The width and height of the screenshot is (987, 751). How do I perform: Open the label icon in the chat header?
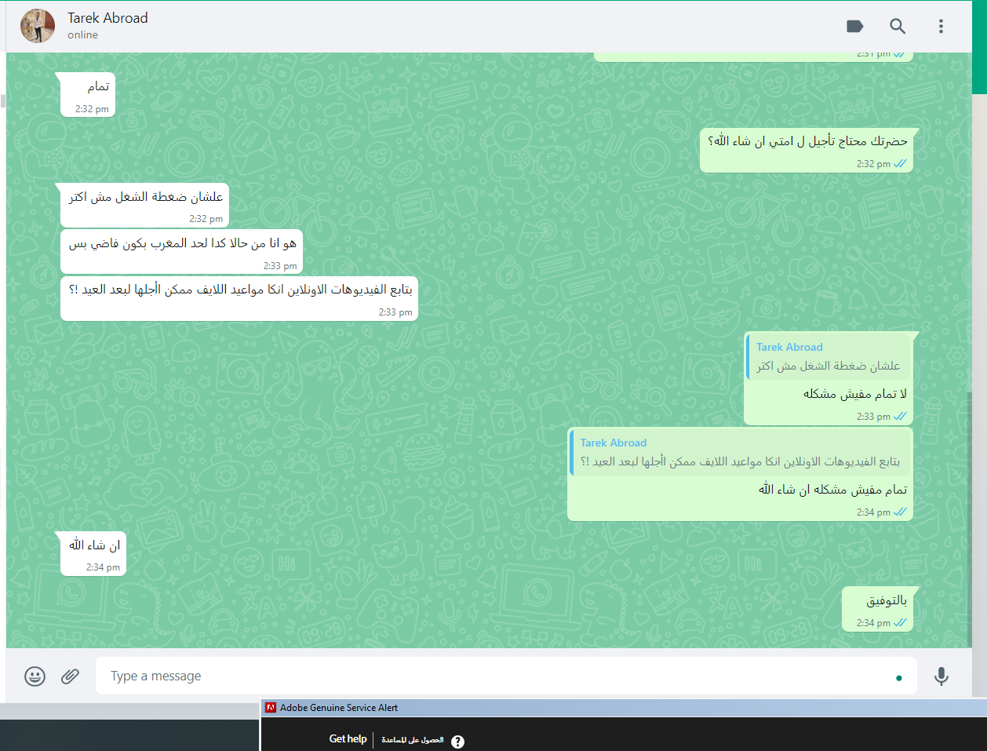(854, 27)
